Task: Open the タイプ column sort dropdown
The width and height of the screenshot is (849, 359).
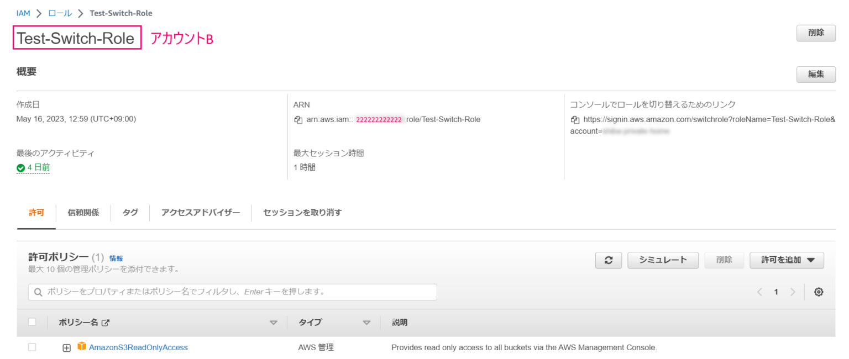Action: point(366,322)
